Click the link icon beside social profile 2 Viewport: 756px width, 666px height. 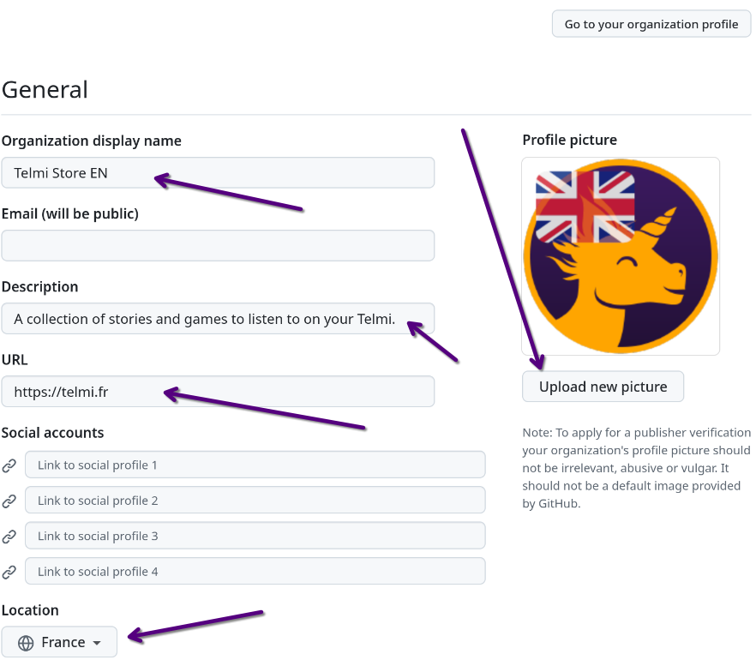click(x=9, y=501)
